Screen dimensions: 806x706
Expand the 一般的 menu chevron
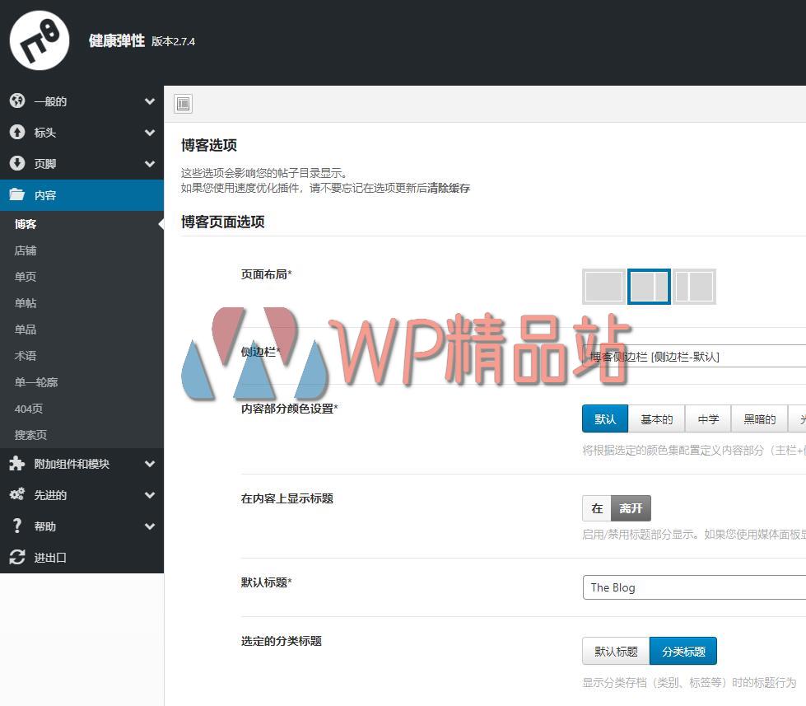point(149,101)
